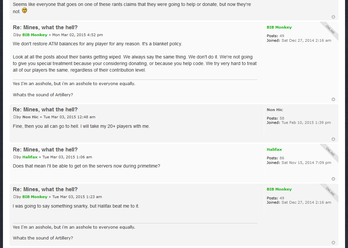Screen dimensions: 348x248
Task: Open the 'Re: Mines, what the hell?' title of Non Hic's post
Action: pos(45,109)
